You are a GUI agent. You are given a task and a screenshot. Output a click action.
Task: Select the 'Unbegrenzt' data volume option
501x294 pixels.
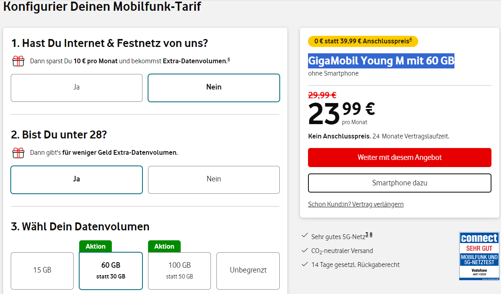(248, 270)
